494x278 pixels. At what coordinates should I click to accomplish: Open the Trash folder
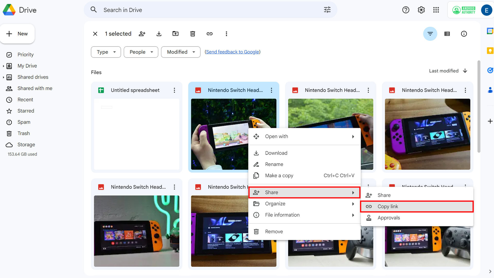[24, 133]
